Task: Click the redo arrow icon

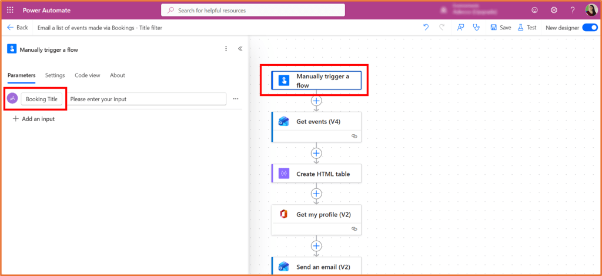Action: (x=442, y=27)
